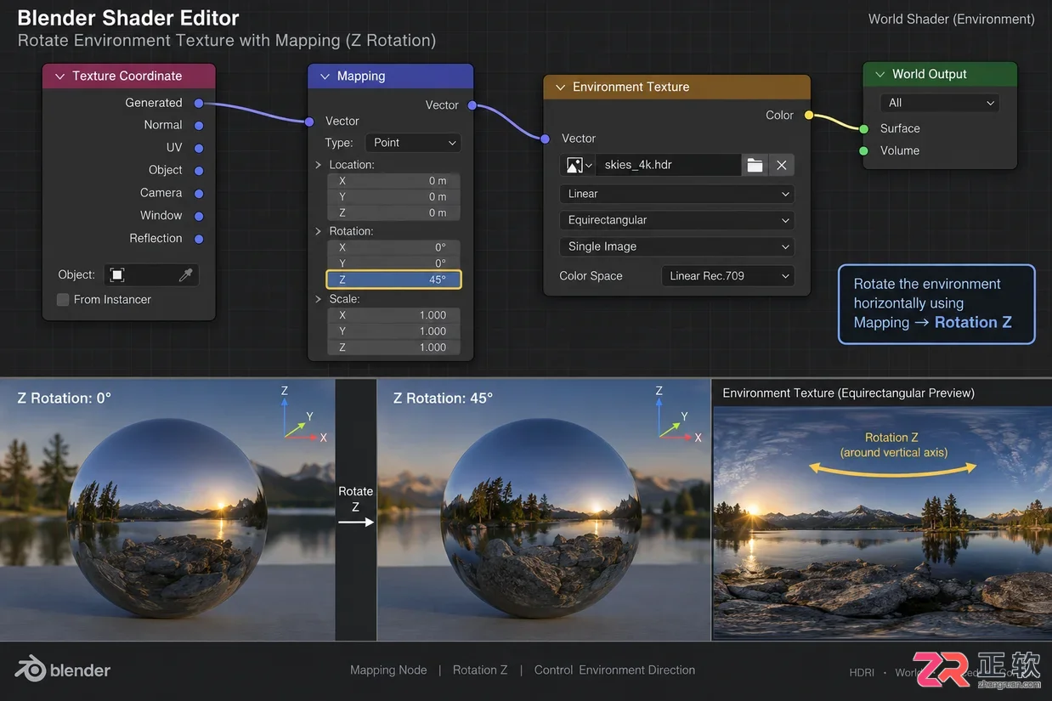The width and height of the screenshot is (1052, 701).
Task: Collapse the Mapping node
Action: click(x=325, y=76)
